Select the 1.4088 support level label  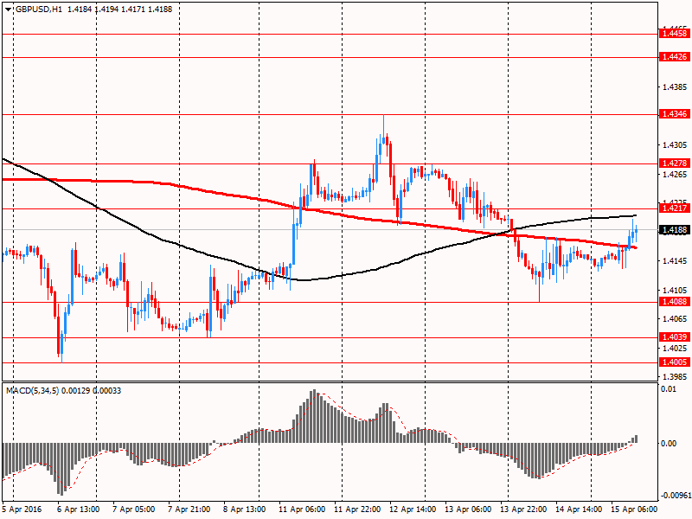(x=675, y=302)
